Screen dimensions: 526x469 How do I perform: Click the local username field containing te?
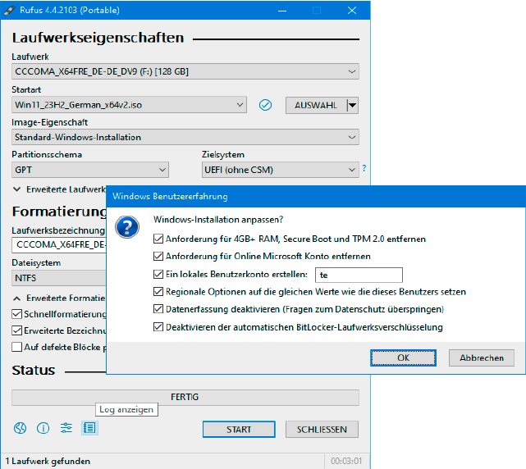359,275
